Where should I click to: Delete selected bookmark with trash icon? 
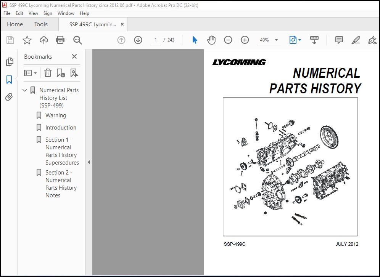(x=48, y=73)
